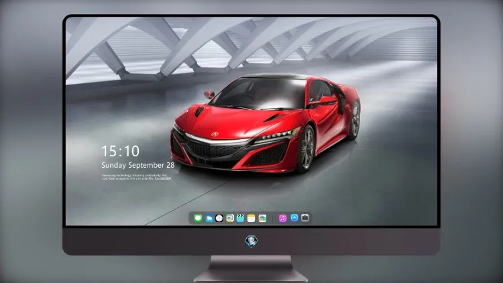Click the logo on the monitor chin
Viewport: 503px width, 283px height.
click(251, 241)
